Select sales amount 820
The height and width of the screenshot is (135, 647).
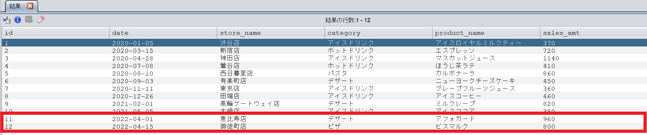[549, 104]
